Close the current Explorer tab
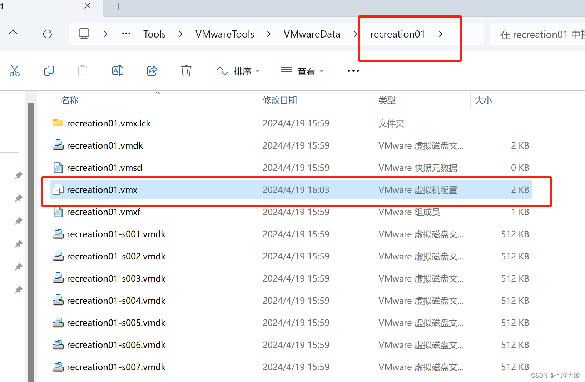This screenshot has width=585, height=382. 87,6
